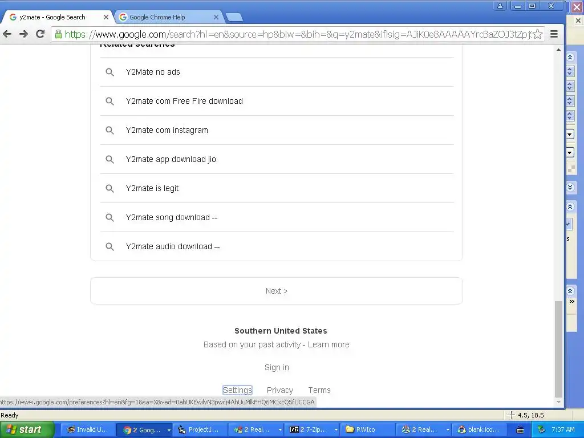
Task: Click the page scrollbar up arrow
Action: pos(558,50)
